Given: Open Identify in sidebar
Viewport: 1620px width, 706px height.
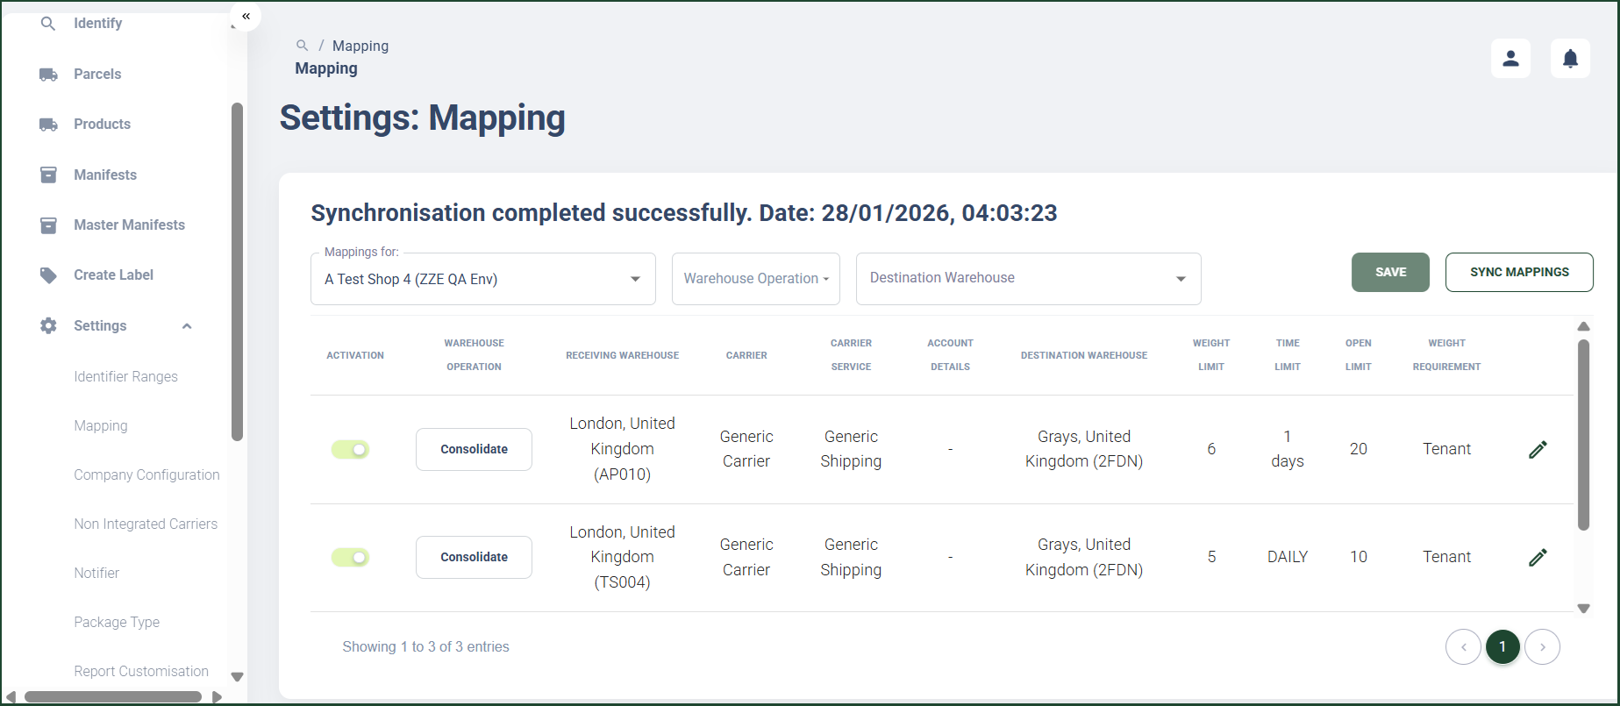Looking at the screenshot, I should [97, 24].
